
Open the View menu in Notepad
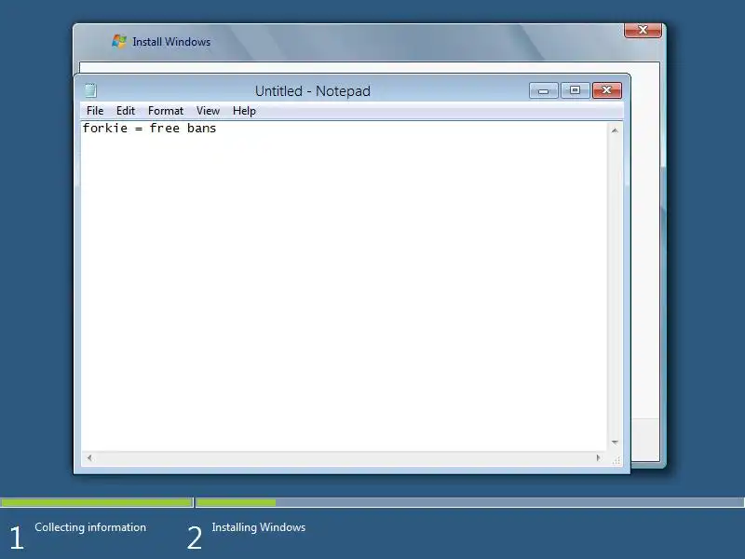click(x=208, y=111)
